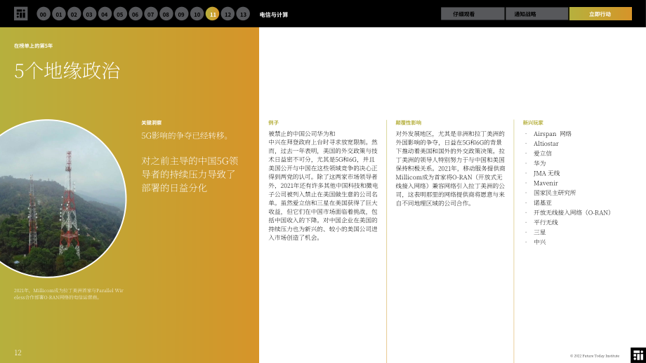
Task: Go to section 04 in the navigation
Action: [105, 14]
